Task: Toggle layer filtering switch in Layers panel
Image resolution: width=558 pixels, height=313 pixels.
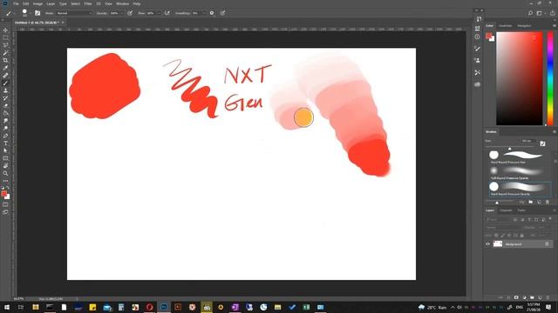Action: coord(550,219)
